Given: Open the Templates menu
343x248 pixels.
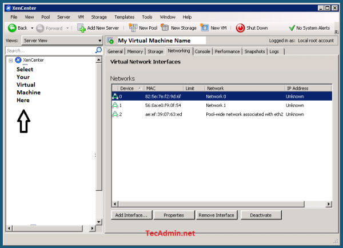Looking at the screenshot, I should click(124, 17).
